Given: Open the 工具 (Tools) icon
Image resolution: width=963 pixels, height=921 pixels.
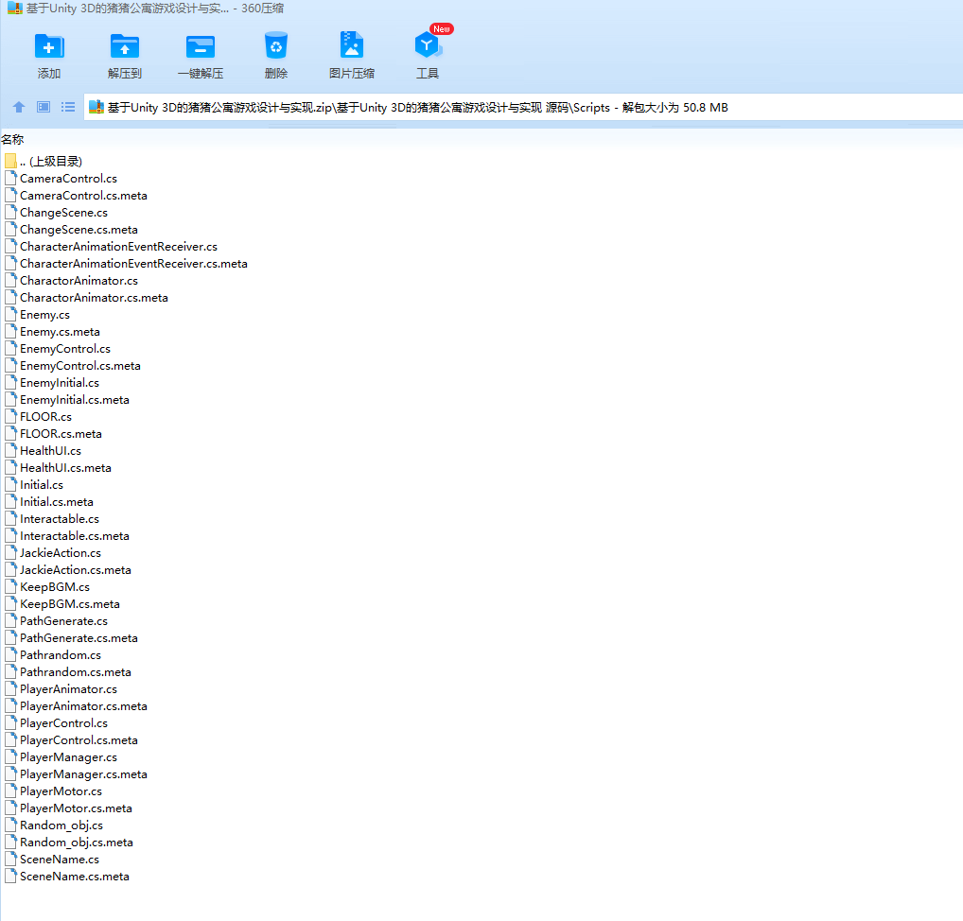Looking at the screenshot, I should click(428, 44).
